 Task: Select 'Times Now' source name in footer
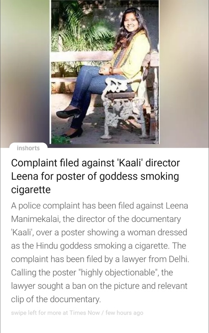[x=84, y=313]
